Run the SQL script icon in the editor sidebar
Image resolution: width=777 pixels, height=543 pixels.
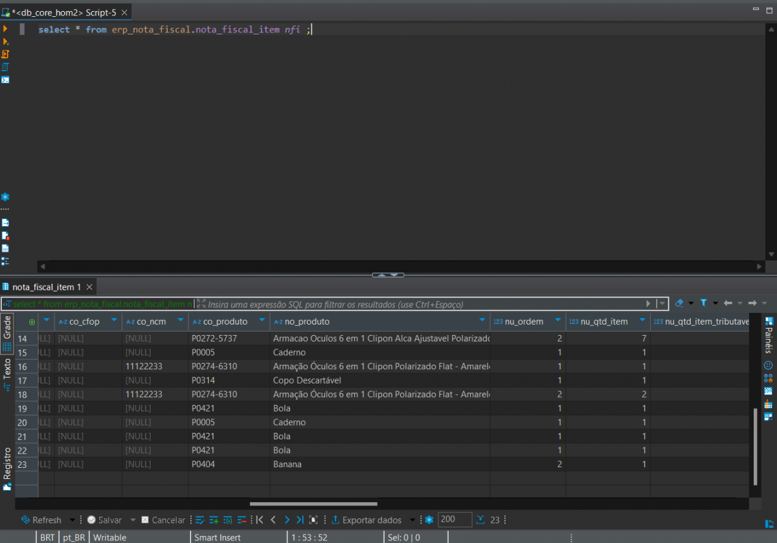coord(5,54)
